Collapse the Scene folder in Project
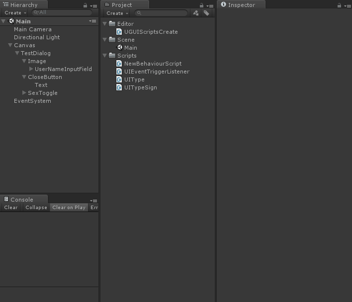352x302 pixels. [104, 40]
